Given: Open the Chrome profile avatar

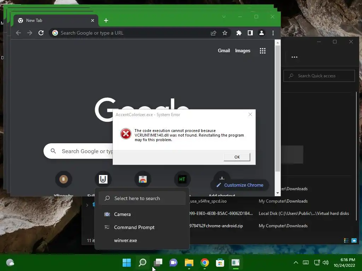Looking at the screenshot, I should (262, 33).
